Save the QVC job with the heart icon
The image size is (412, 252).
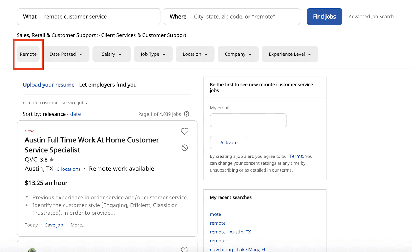pyautogui.click(x=185, y=131)
